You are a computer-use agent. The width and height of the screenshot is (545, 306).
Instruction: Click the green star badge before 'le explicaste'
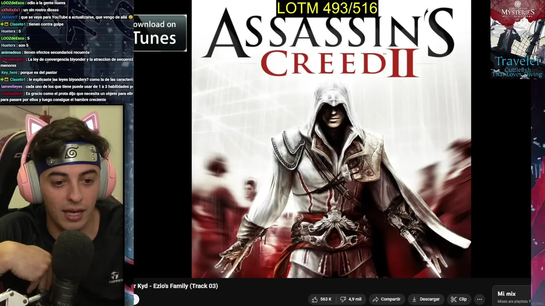point(2,79)
